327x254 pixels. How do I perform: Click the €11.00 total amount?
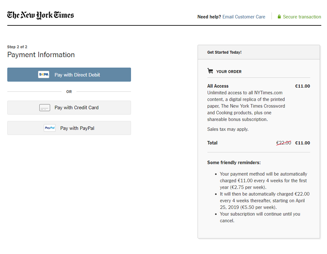tap(302, 143)
